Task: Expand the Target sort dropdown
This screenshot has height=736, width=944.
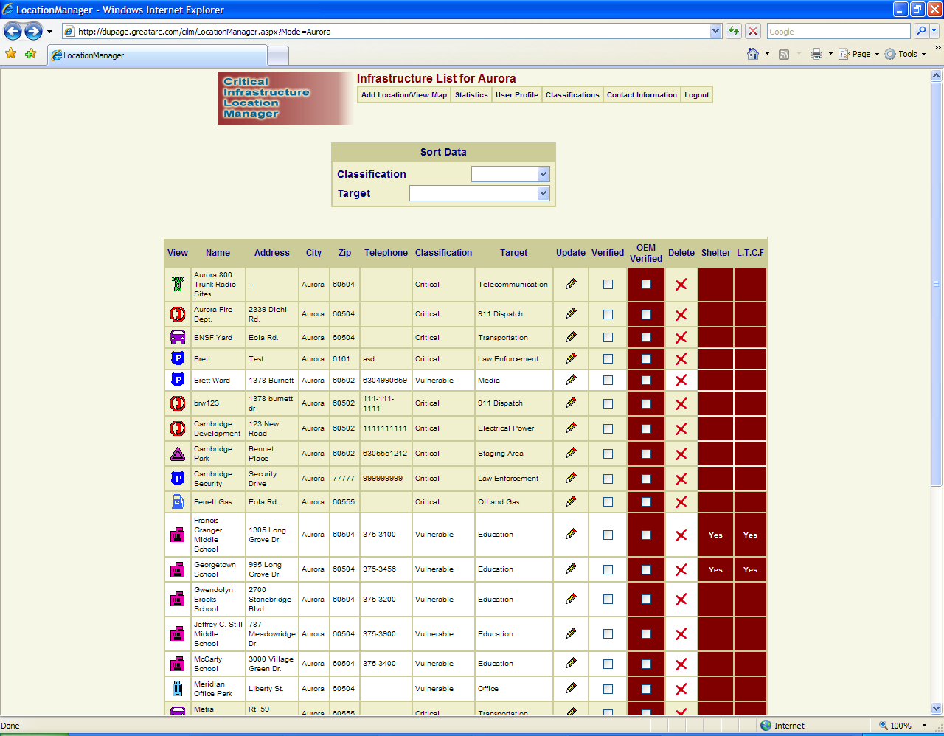Action: coord(543,193)
